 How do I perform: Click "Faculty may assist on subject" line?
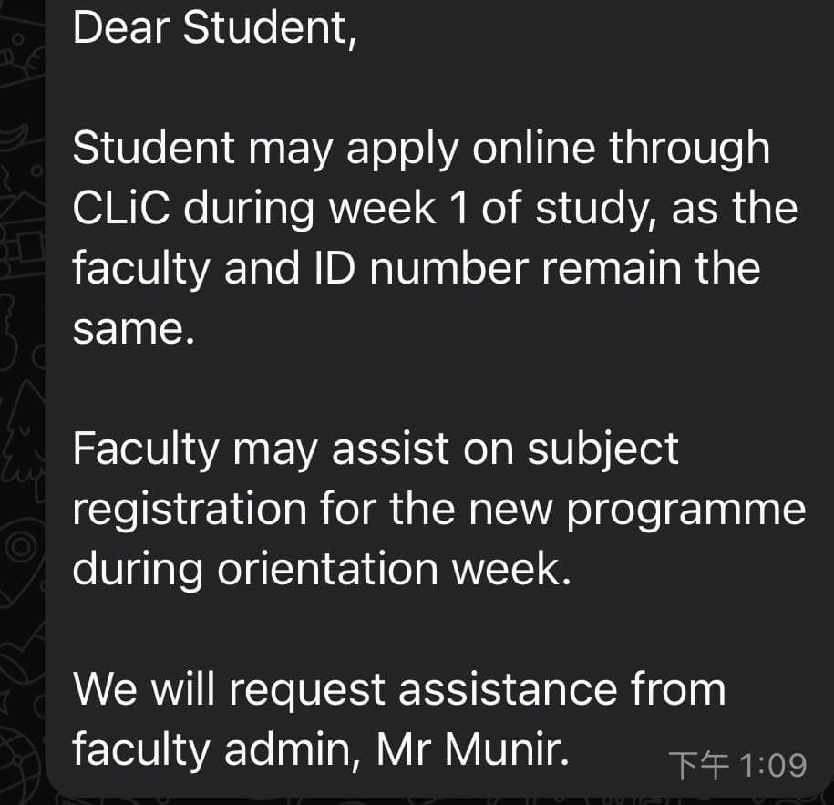tap(375, 449)
